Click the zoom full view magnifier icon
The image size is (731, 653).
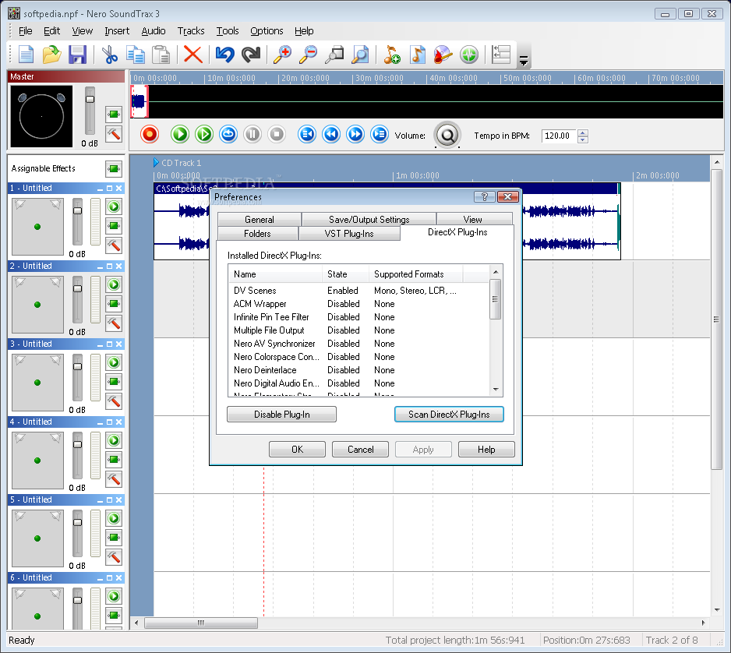pos(360,55)
